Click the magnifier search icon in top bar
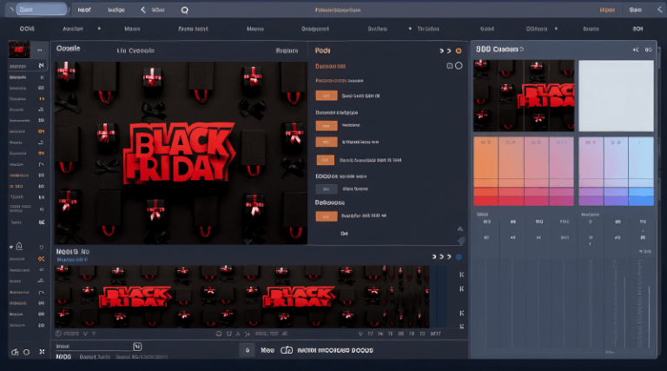667x371 pixels. (185, 10)
